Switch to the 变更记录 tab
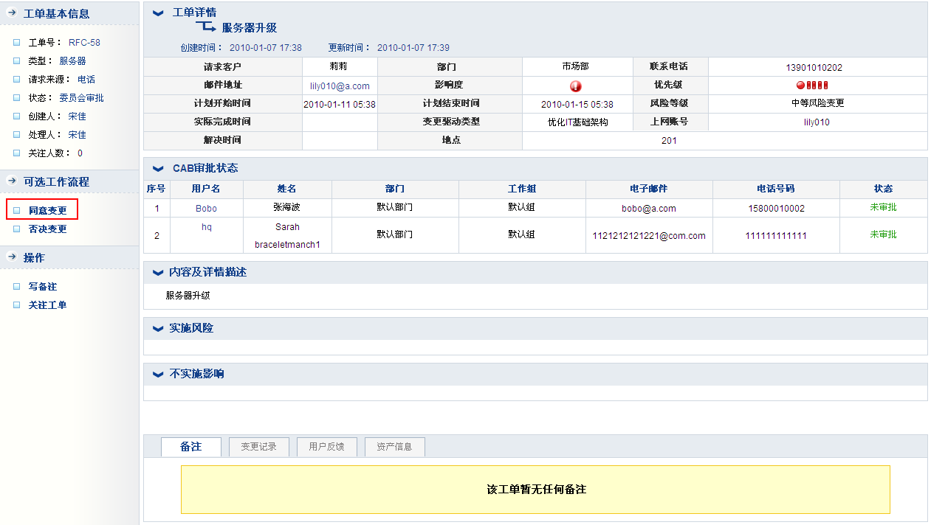The image size is (931, 525). point(258,447)
